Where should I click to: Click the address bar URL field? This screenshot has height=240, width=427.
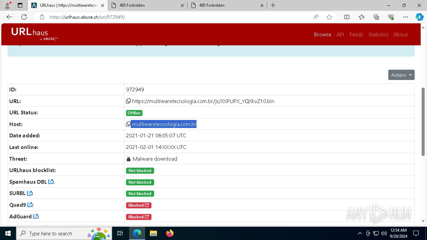click(x=180, y=17)
